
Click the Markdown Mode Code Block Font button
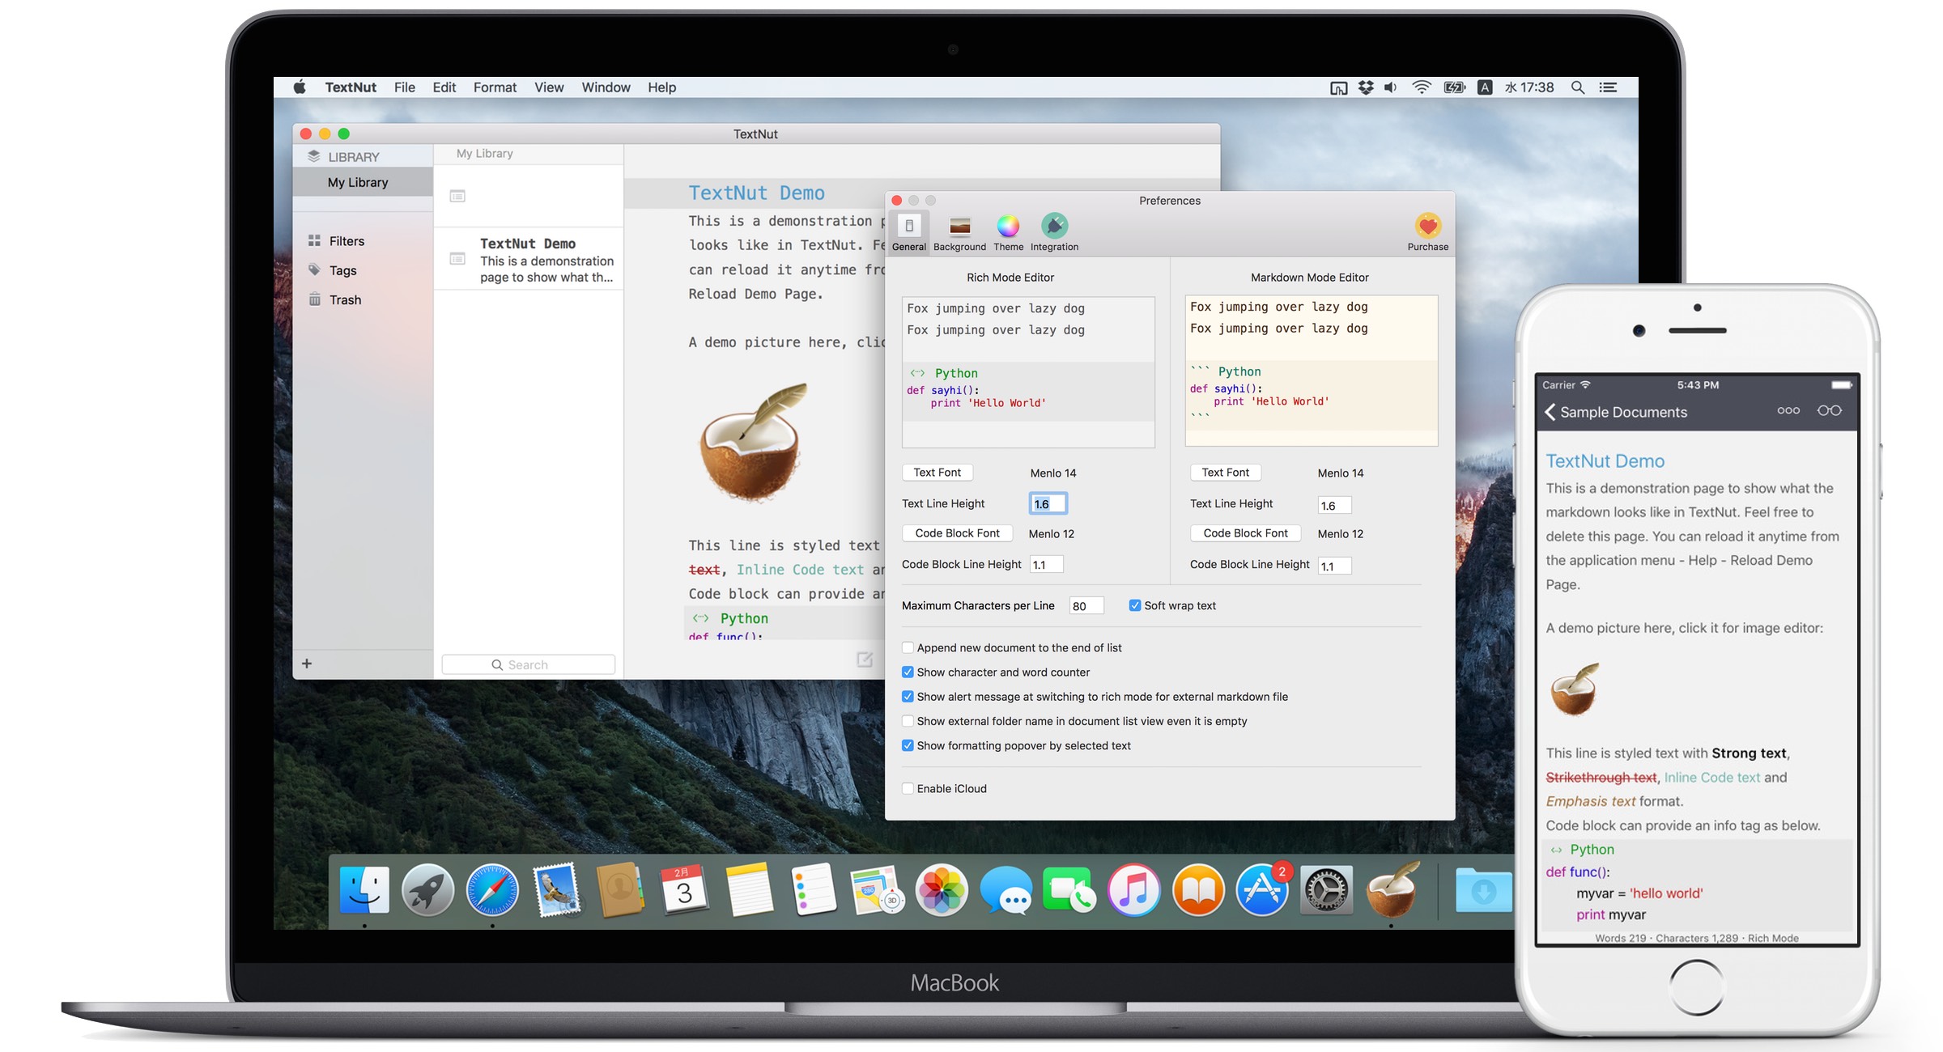coord(1244,533)
